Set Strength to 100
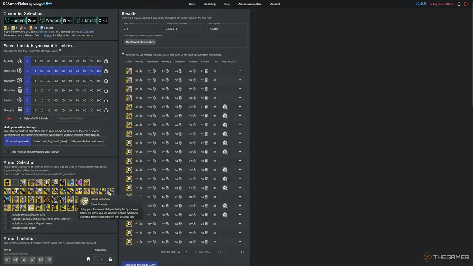The image size is (473, 266). click(x=99, y=110)
